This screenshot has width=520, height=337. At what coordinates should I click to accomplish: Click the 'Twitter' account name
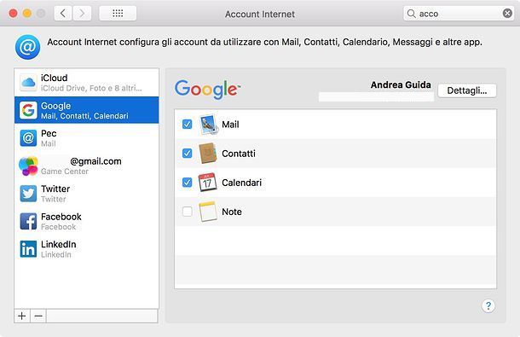(55, 189)
